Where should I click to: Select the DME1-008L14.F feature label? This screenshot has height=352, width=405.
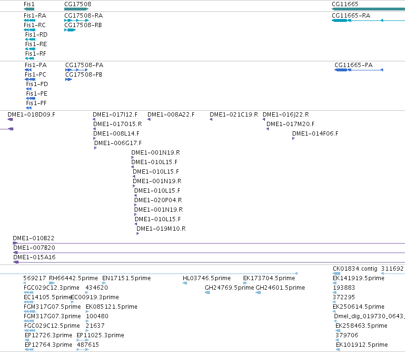pyautogui.click(x=116, y=134)
